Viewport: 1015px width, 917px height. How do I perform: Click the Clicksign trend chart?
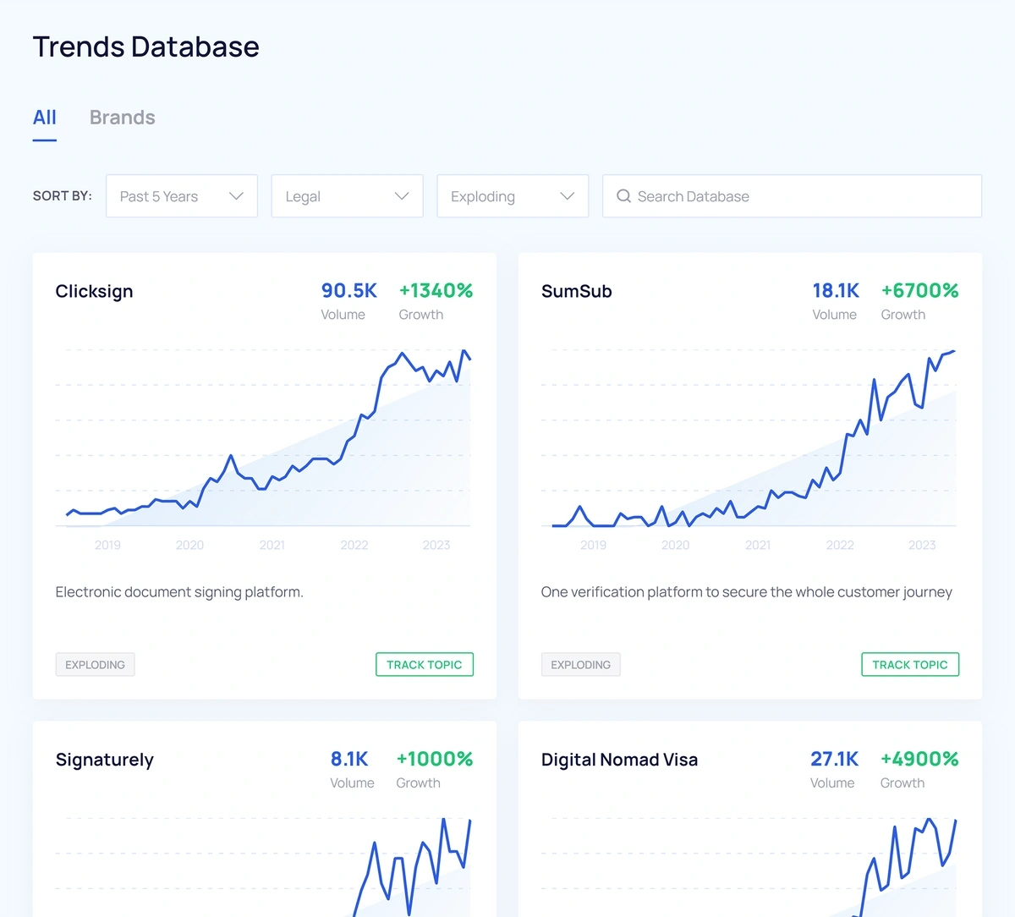[264, 440]
